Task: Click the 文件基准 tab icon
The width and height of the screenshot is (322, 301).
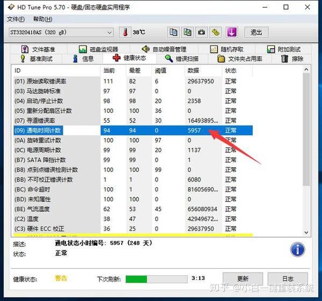Action: [x=25, y=49]
